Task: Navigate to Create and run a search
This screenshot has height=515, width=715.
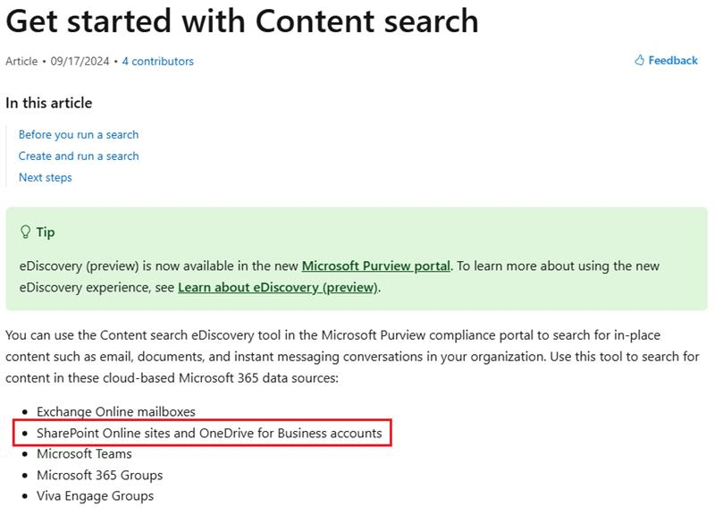Action: pyautogui.click(x=79, y=156)
